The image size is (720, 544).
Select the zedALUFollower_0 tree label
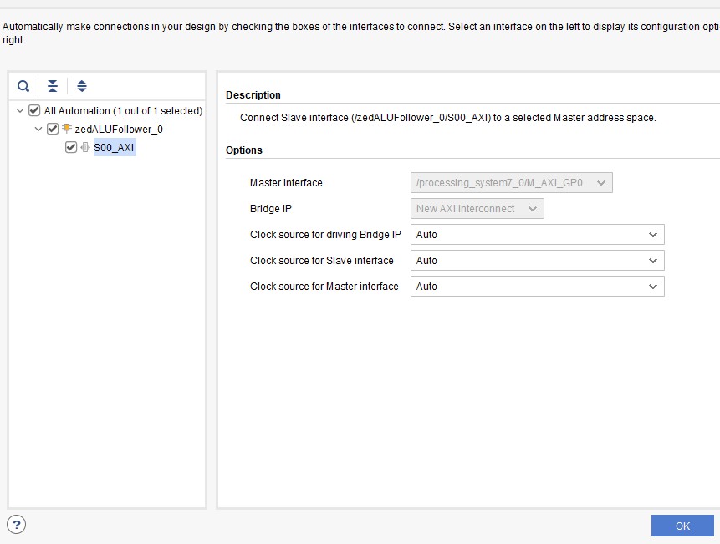point(118,129)
